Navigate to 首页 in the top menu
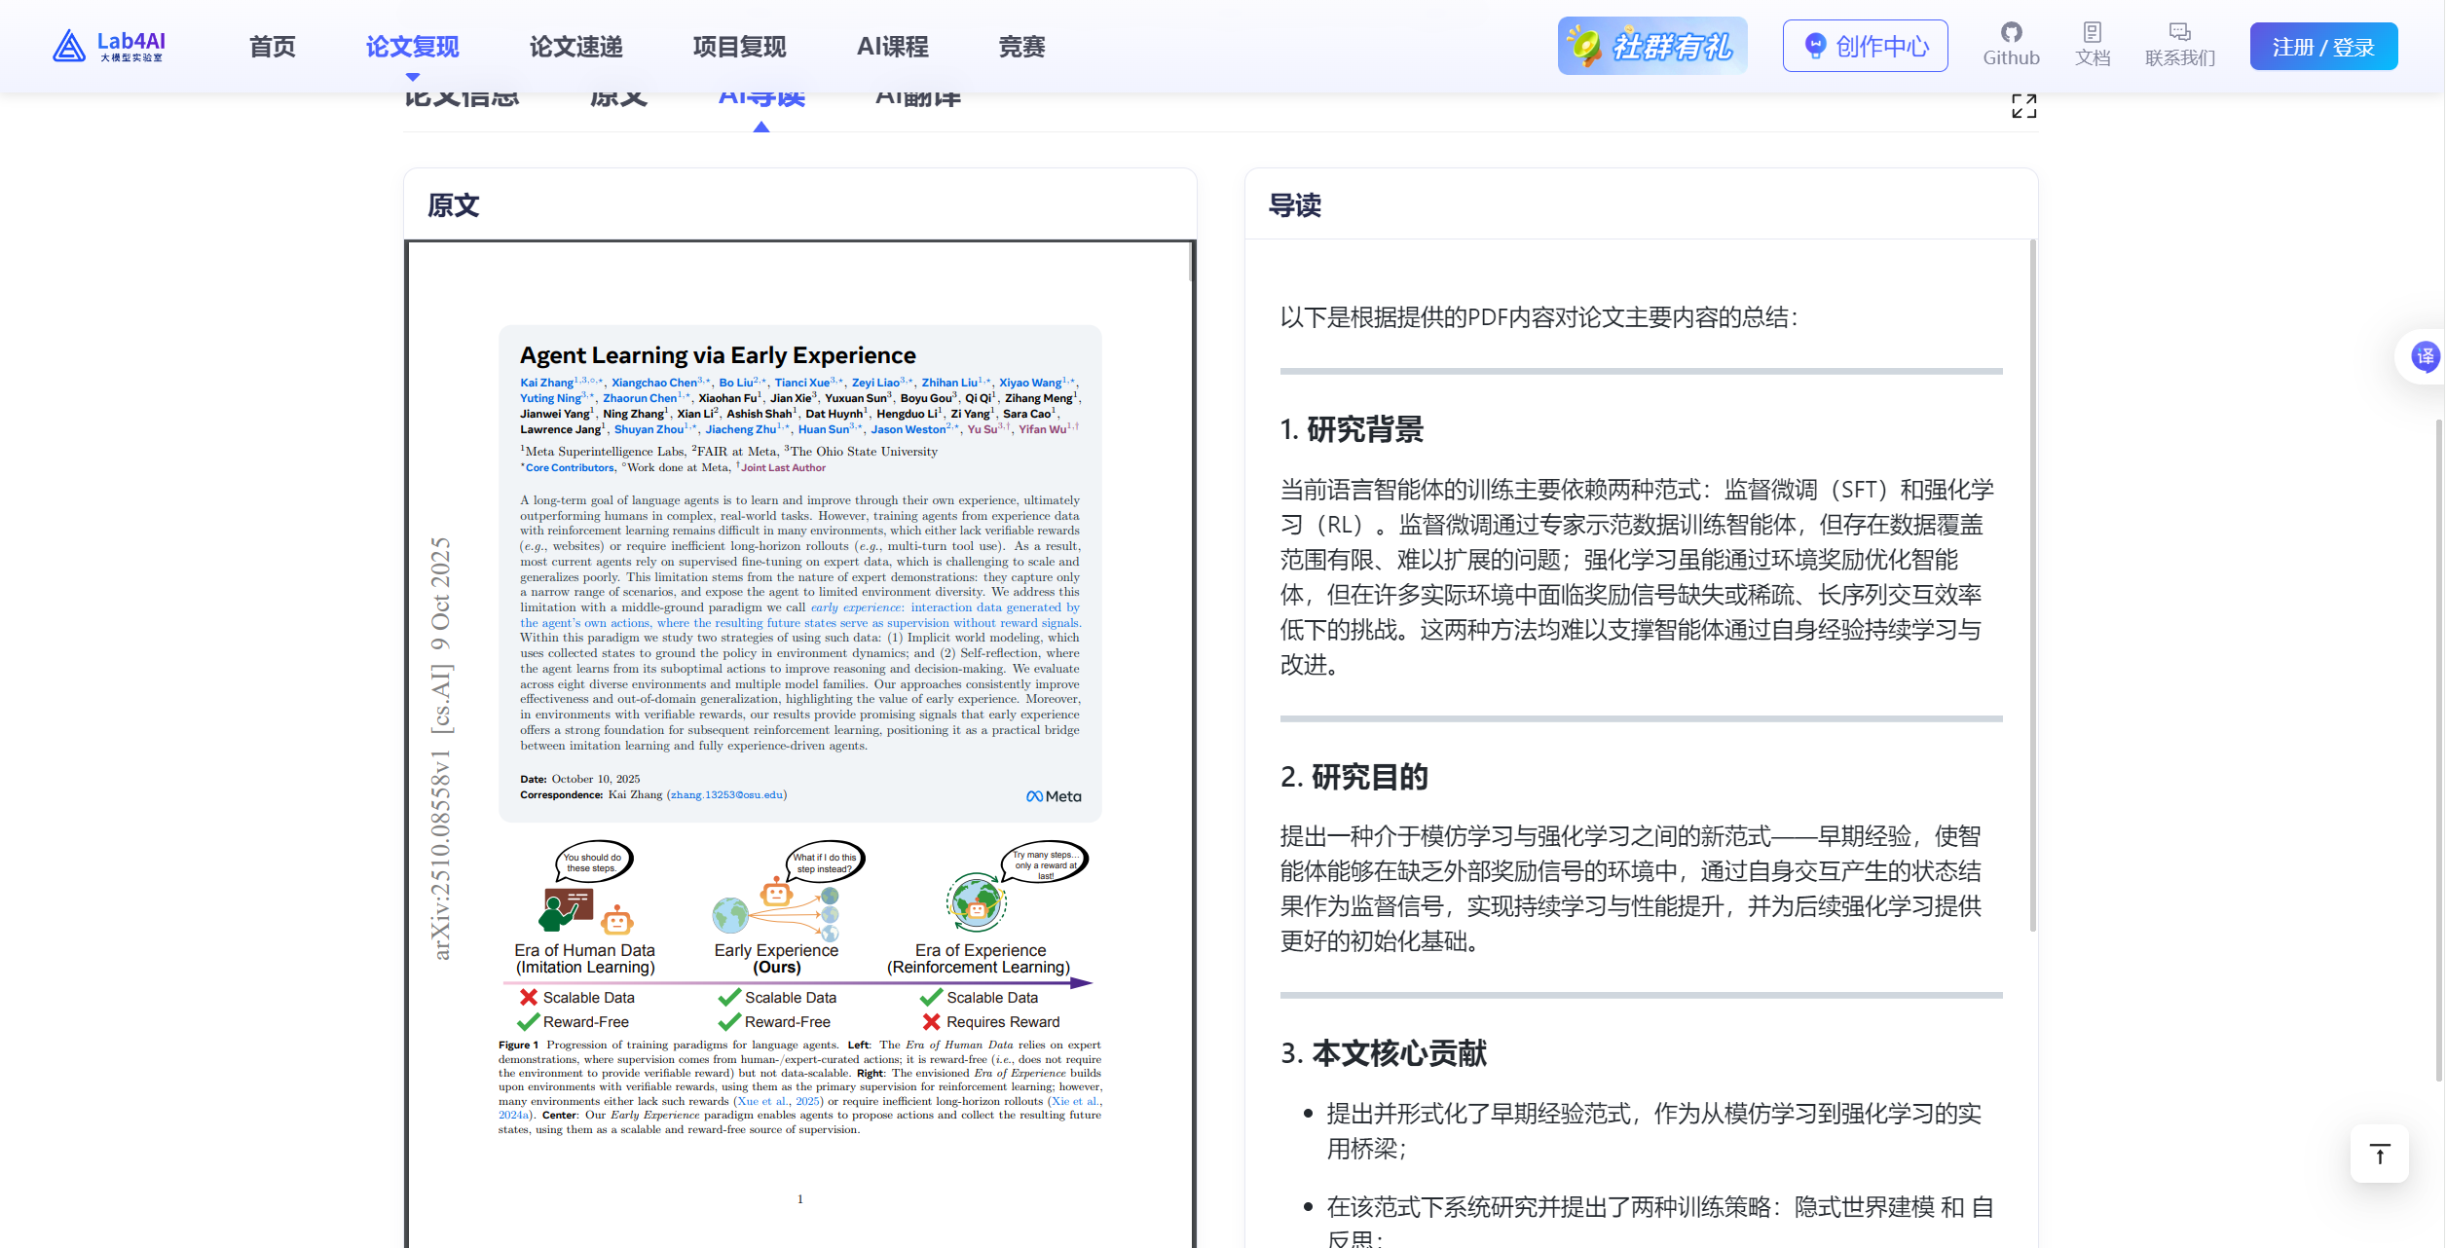 [x=272, y=46]
